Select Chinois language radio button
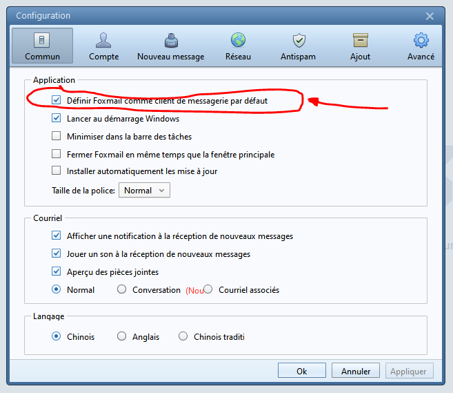Viewport: 453px width, 393px height. (x=56, y=336)
